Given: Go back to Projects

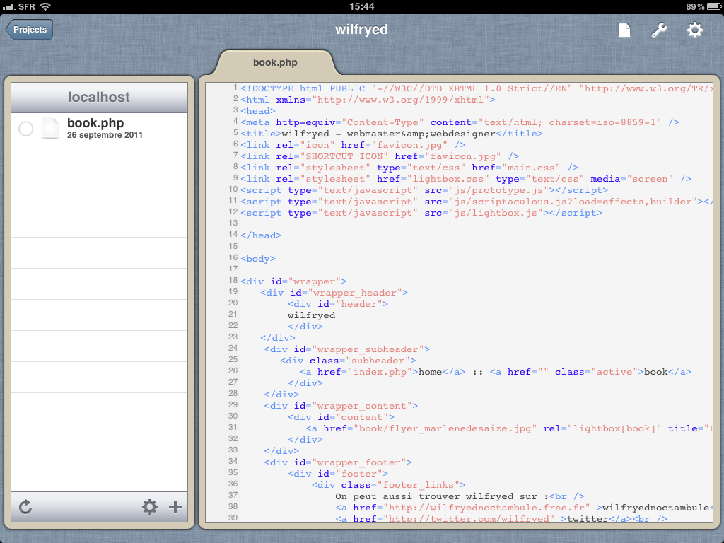Looking at the screenshot, I should [x=29, y=30].
